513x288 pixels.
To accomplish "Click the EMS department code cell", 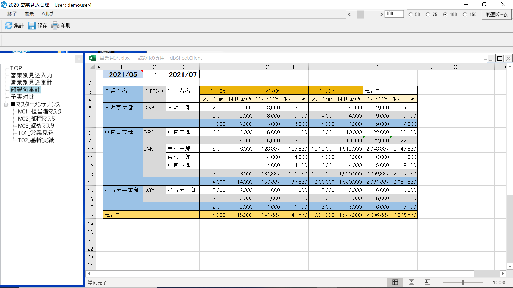I will [154, 149].
